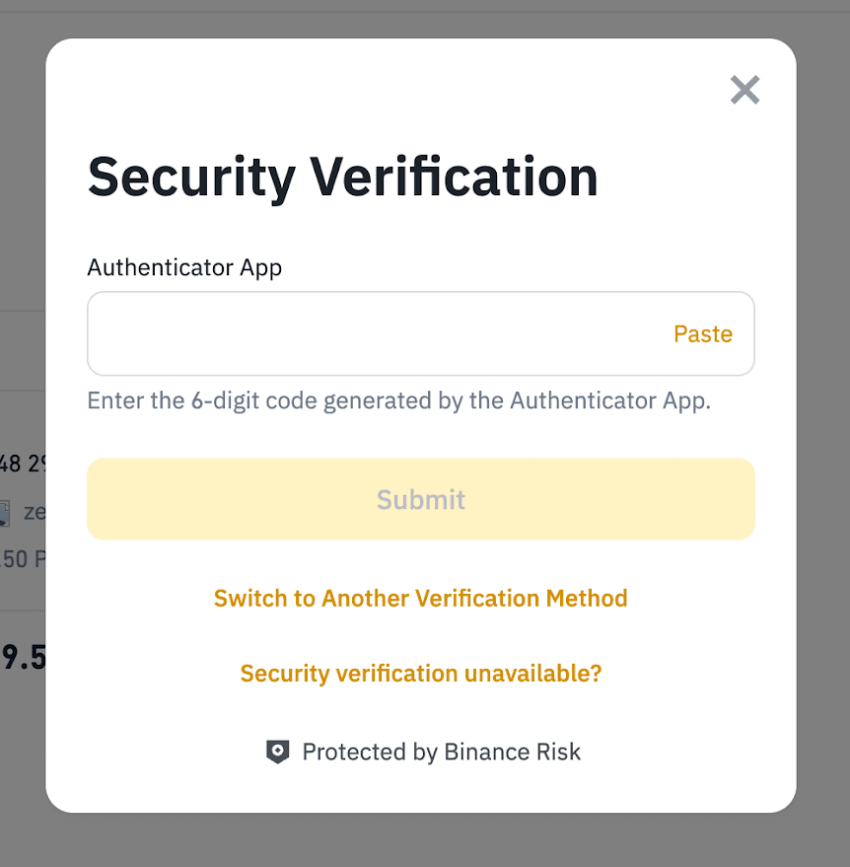The width and height of the screenshot is (850, 867).
Task: Click the 6-digit code helper text
Action: pos(398,401)
